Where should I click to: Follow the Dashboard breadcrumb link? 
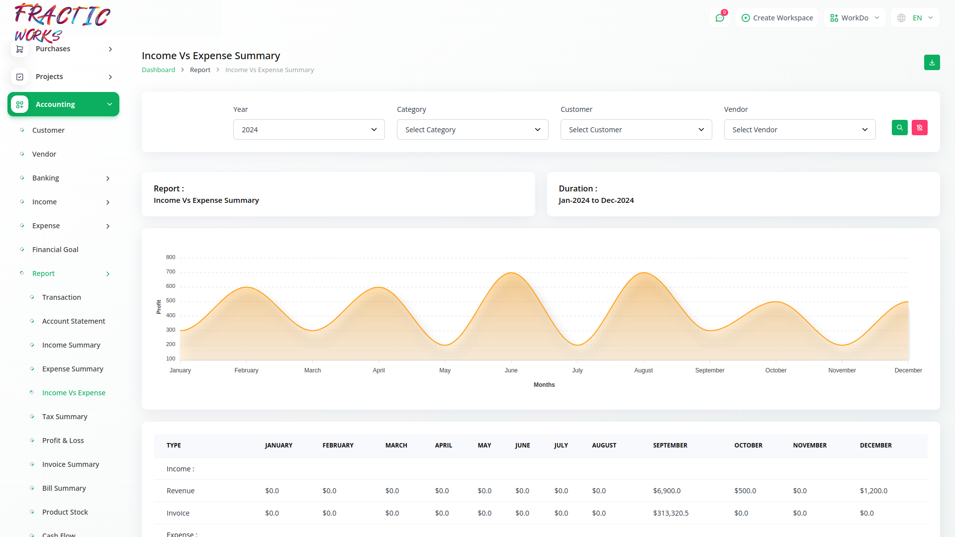(x=158, y=70)
